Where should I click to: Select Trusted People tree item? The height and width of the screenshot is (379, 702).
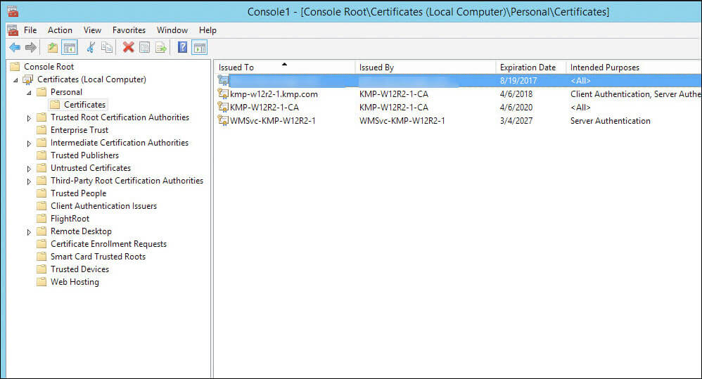(x=78, y=193)
